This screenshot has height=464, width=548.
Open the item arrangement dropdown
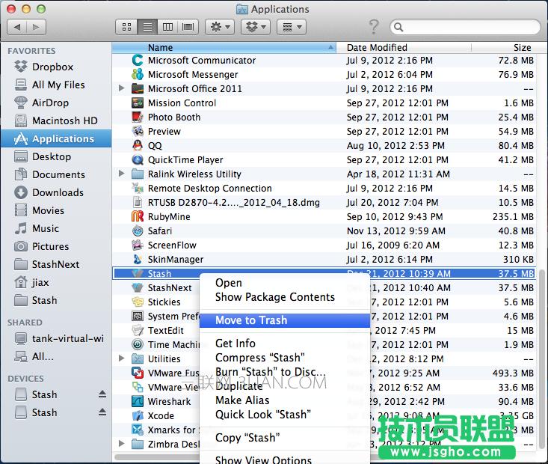coord(291,27)
